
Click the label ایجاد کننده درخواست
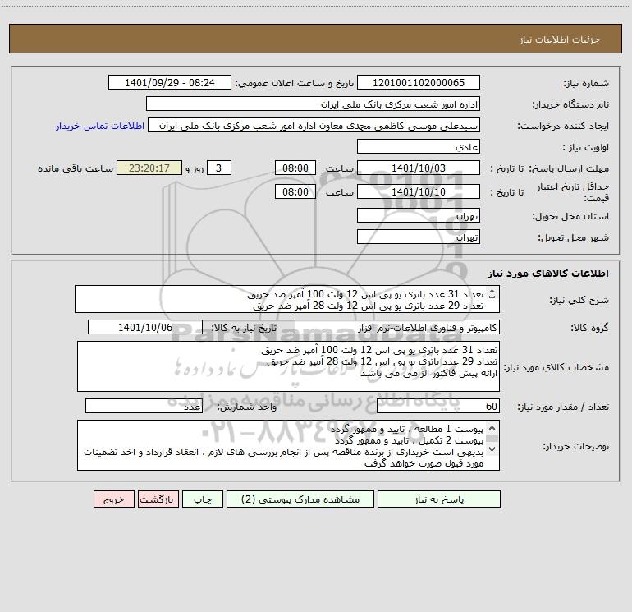[x=563, y=126]
